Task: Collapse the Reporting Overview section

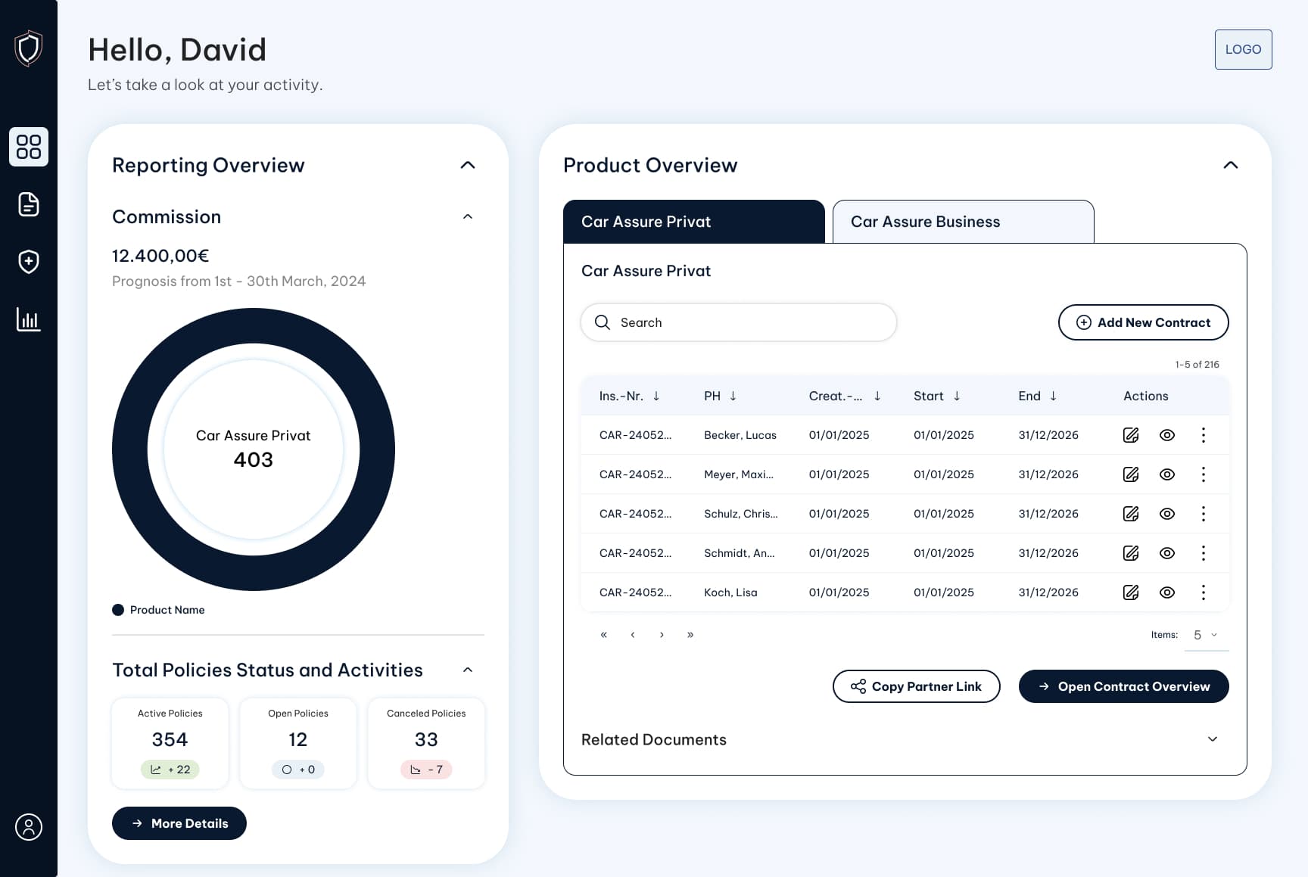Action: [x=468, y=165]
